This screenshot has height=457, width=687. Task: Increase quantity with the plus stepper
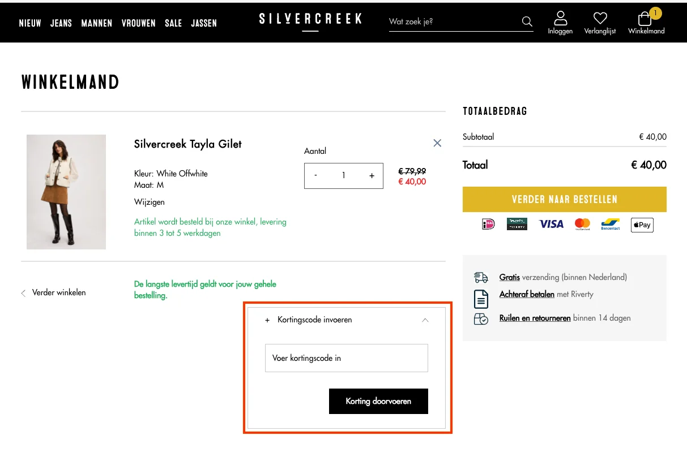(x=372, y=176)
